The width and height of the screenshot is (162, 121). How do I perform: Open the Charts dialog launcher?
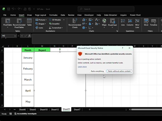pyautogui.click(x=117, y=31)
